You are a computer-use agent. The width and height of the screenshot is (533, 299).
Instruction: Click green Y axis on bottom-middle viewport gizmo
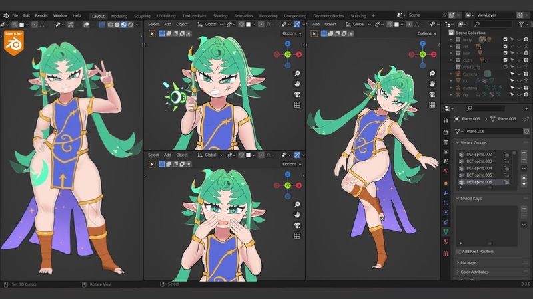(x=288, y=185)
